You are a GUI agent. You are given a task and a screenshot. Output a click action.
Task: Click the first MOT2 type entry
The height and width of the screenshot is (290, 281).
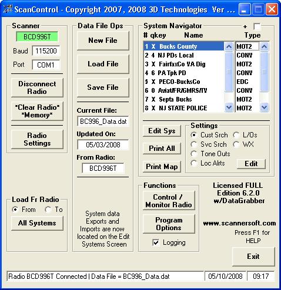point(247,46)
